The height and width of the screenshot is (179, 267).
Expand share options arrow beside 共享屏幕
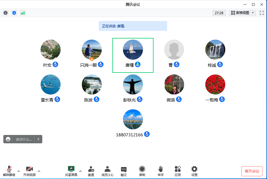click(80, 171)
